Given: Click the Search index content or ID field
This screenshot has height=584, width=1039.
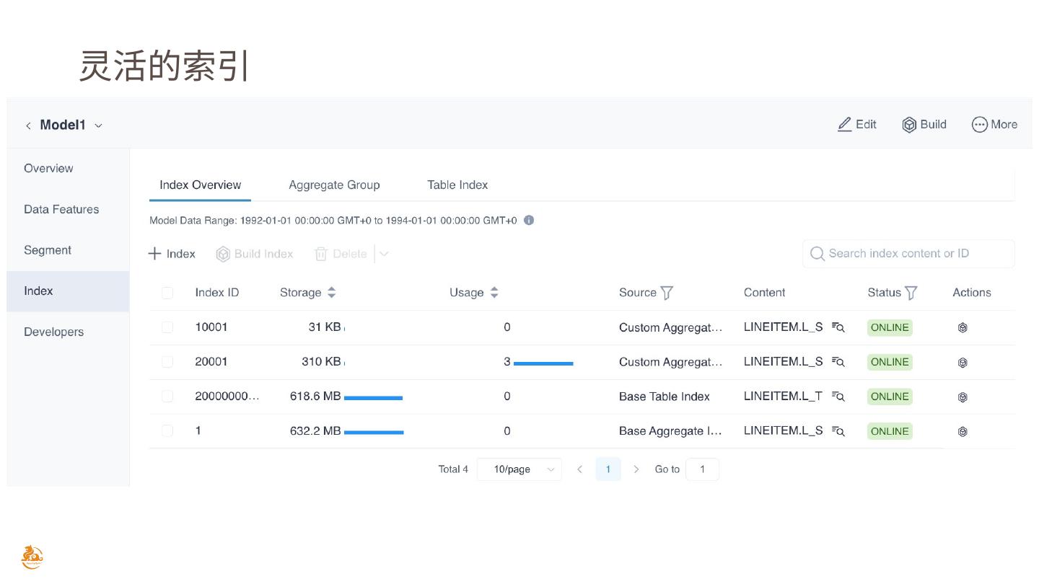Looking at the screenshot, I should pos(909,254).
